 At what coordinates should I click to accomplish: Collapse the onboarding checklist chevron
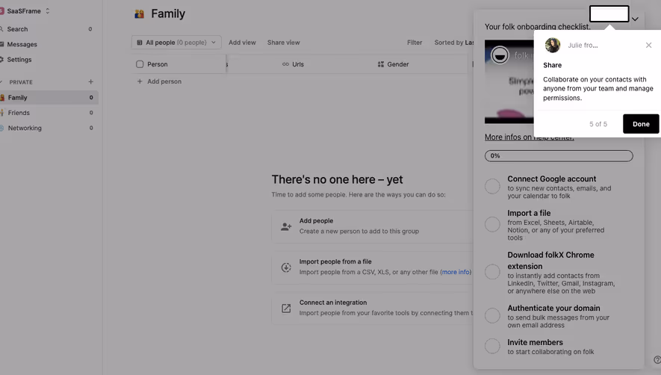tap(635, 19)
